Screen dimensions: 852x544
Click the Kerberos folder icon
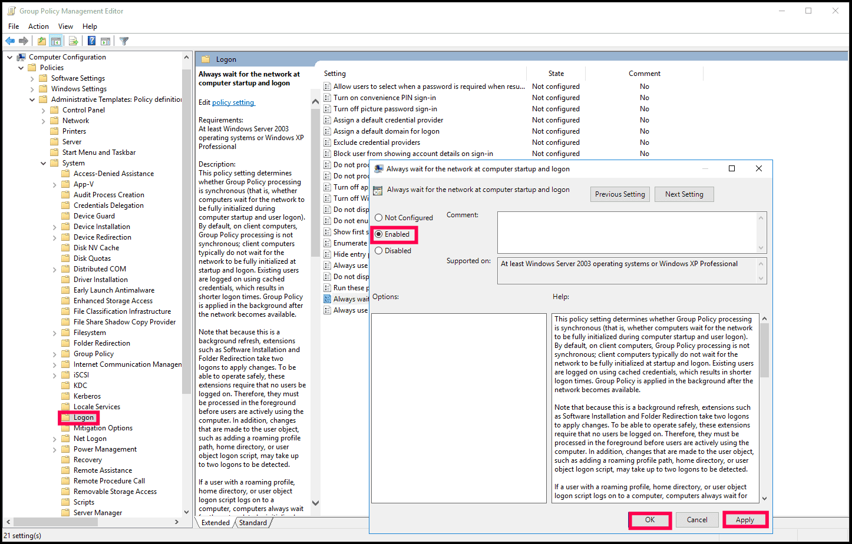pos(66,396)
